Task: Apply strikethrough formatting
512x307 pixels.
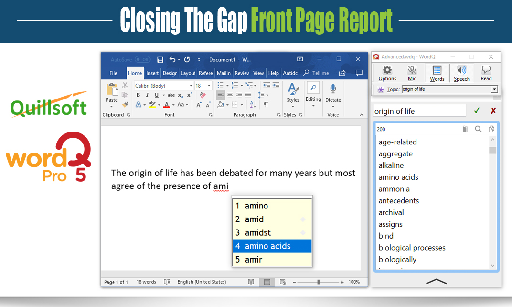Action: (x=171, y=95)
